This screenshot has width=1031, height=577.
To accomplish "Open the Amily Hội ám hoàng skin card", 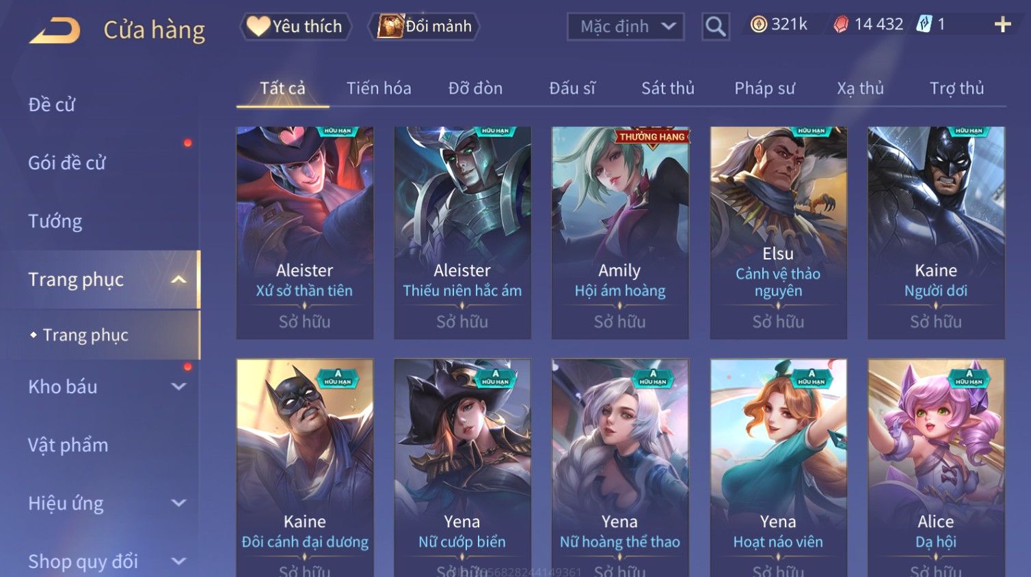I will click(620, 233).
